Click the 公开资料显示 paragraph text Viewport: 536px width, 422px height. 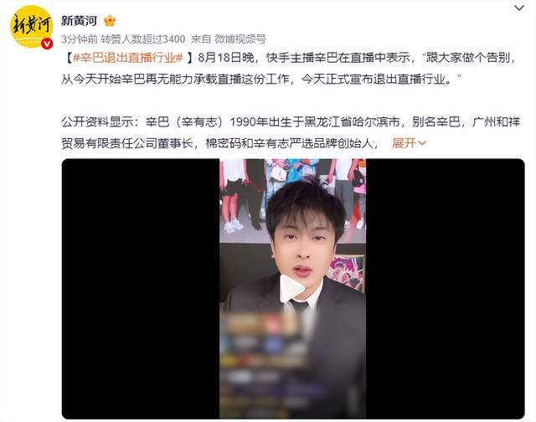(x=291, y=132)
